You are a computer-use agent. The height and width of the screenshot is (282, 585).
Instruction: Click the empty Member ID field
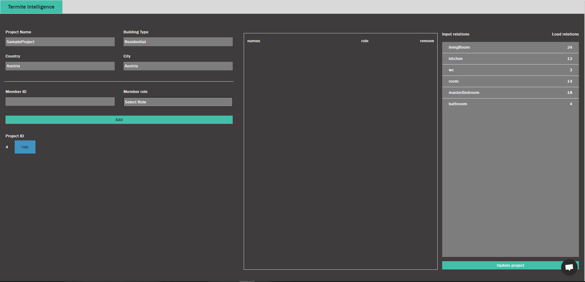pyautogui.click(x=60, y=102)
